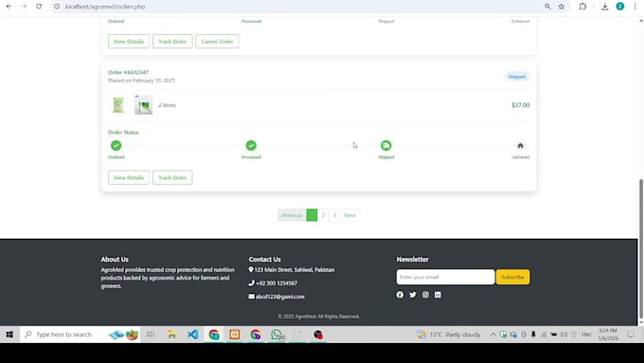The height and width of the screenshot is (363, 644).
Task: Reload the orders page
Action: tap(39, 7)
